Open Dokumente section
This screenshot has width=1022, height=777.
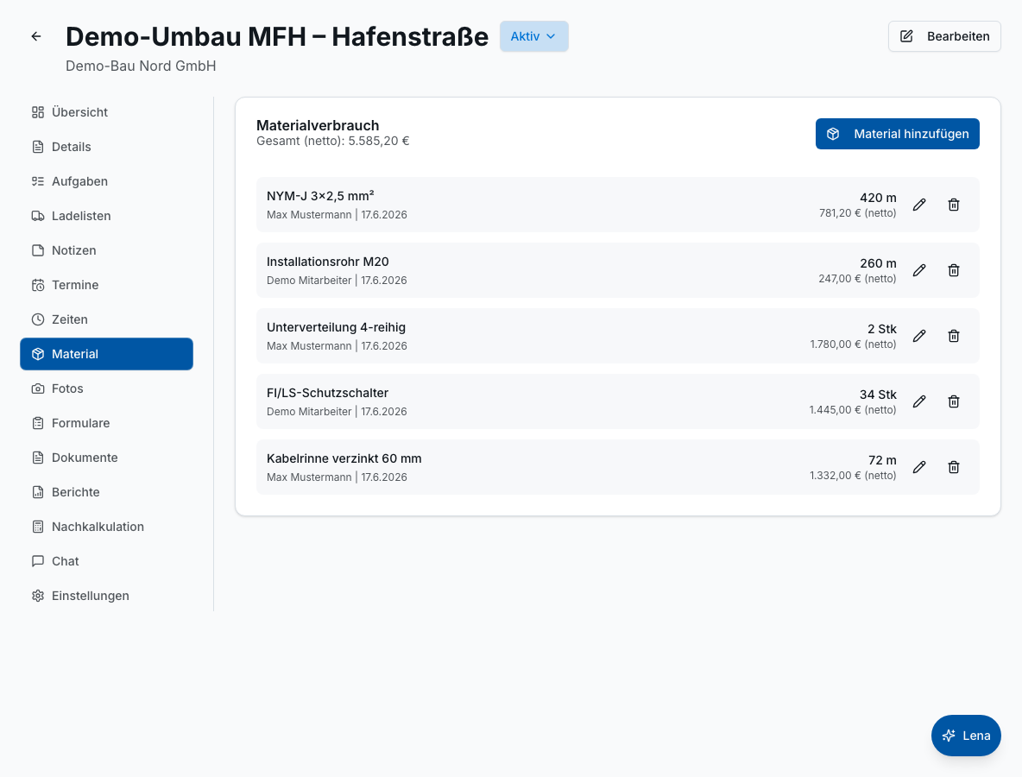(x=106, y=458)
